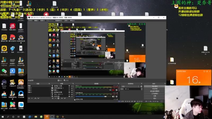Move the selected source down
Viewport: 212px width, 119px height.
(65, 98)
